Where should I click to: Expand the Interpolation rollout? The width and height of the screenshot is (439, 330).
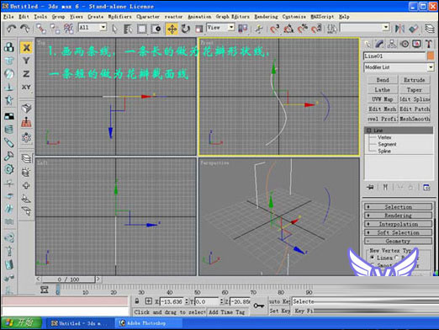(x=398, y=224)
